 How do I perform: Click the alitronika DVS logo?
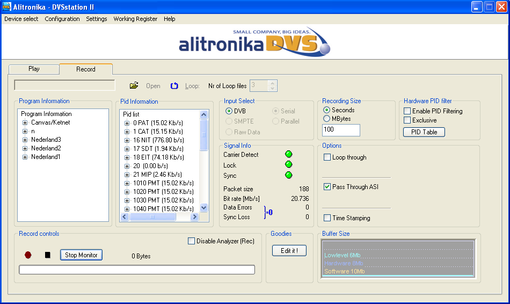click(x=254, y=42)
